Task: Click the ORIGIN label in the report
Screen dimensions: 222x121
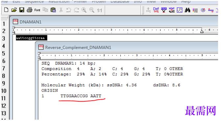Action: tap(50, 90)
